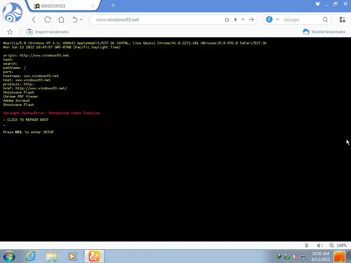Open the home page icon
351x263 pixels.
[x=61, y=20]
